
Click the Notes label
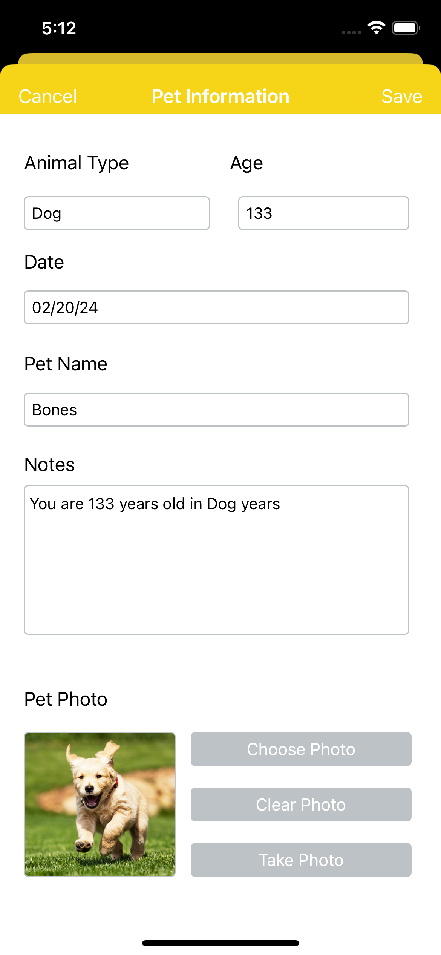coord(50,464)
